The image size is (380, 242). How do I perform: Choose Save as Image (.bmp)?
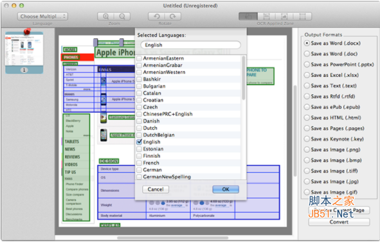point(307,160)
